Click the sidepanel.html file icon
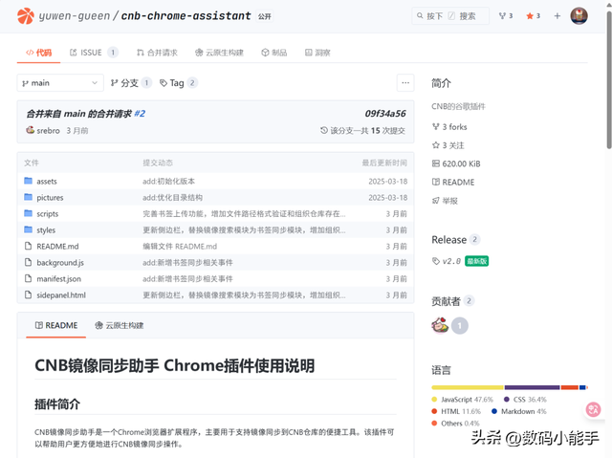 tap(28, 294)
